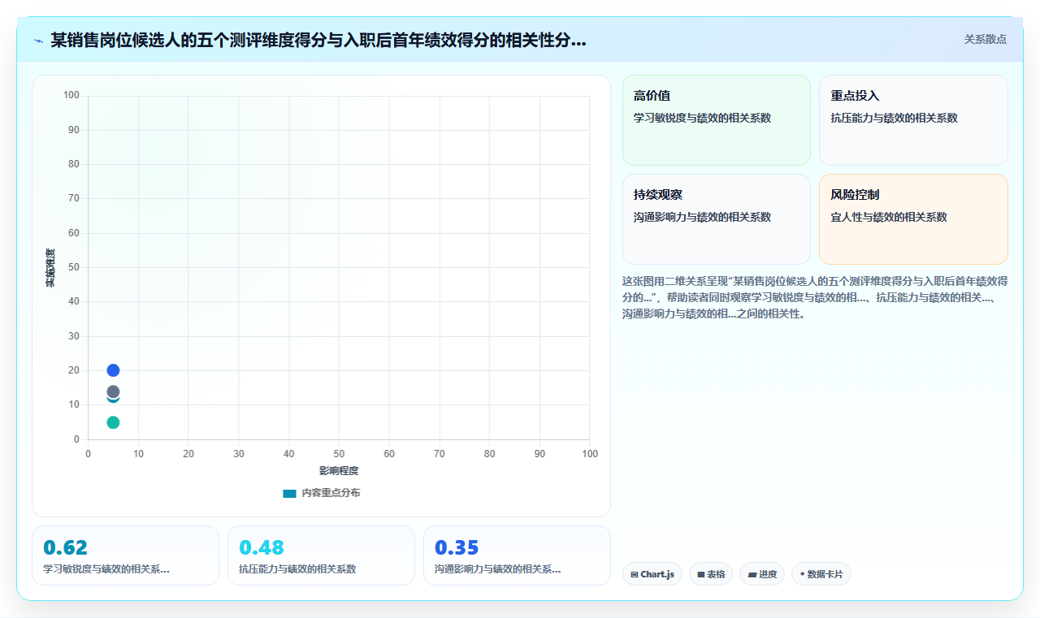The width and height of the screenshot is (1040, 618).
Task: Click the chart title heading text
Action: (318, 40)
